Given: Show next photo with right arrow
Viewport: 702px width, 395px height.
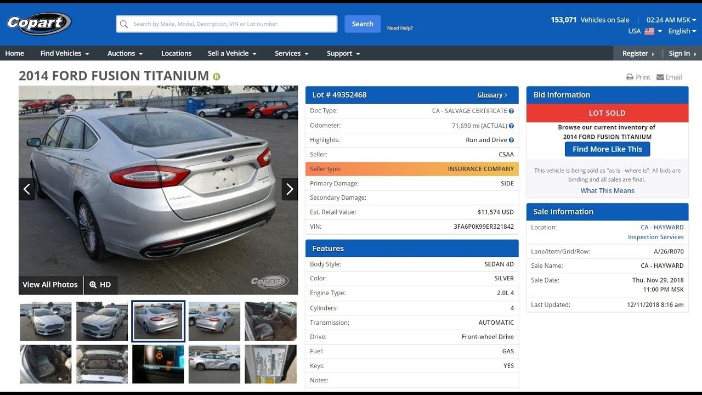Looking at the screenshot, I should [290, 189].
